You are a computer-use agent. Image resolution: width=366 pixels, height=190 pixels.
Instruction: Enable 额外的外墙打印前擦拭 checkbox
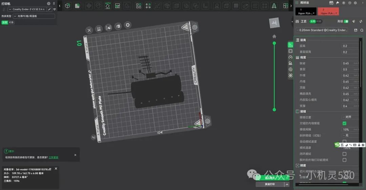tap(344, 160)
